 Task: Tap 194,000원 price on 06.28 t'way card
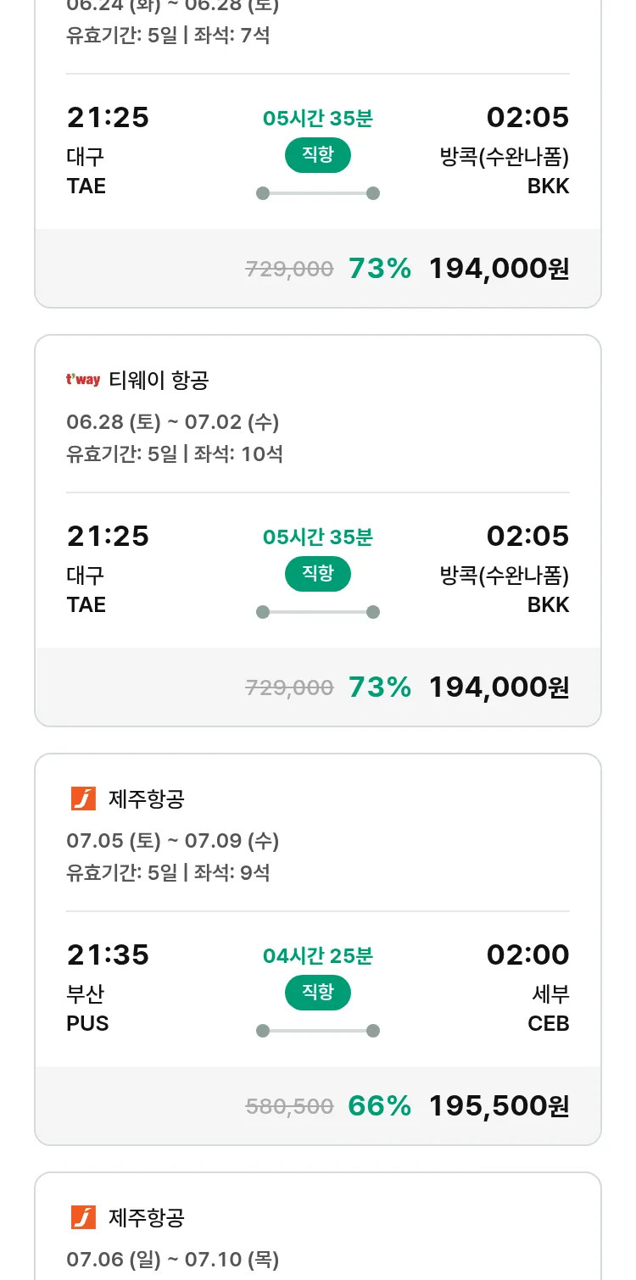click(499, 687)
